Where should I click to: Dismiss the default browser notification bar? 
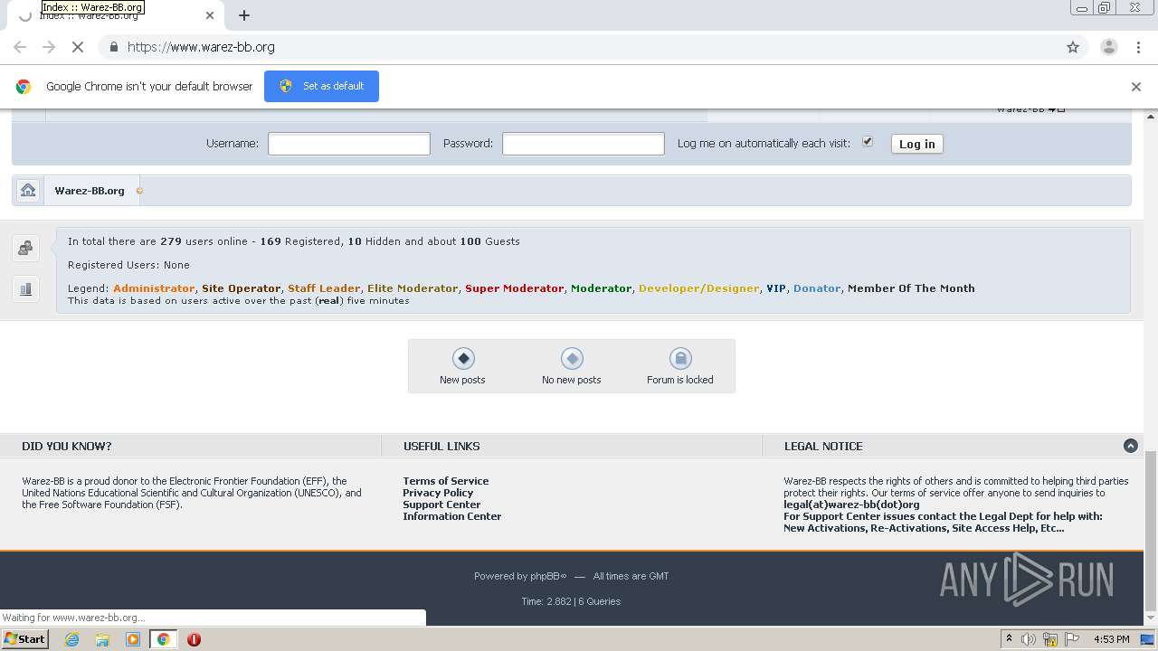[1136, 87]
